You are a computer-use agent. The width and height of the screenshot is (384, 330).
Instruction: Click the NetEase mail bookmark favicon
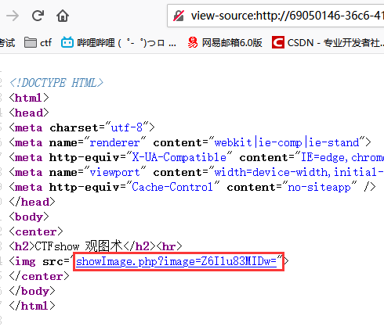coord(193,42)
